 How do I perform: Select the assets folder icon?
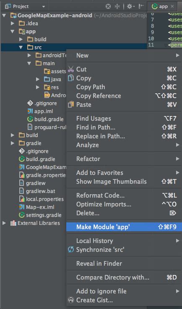click(47, 71)
